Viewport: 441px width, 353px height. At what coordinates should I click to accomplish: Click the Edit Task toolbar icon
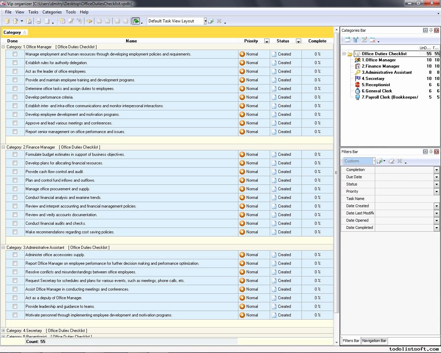click(71, 21)
